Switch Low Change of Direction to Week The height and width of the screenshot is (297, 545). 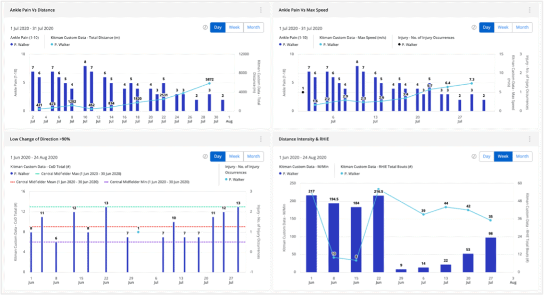pos(234,156)
